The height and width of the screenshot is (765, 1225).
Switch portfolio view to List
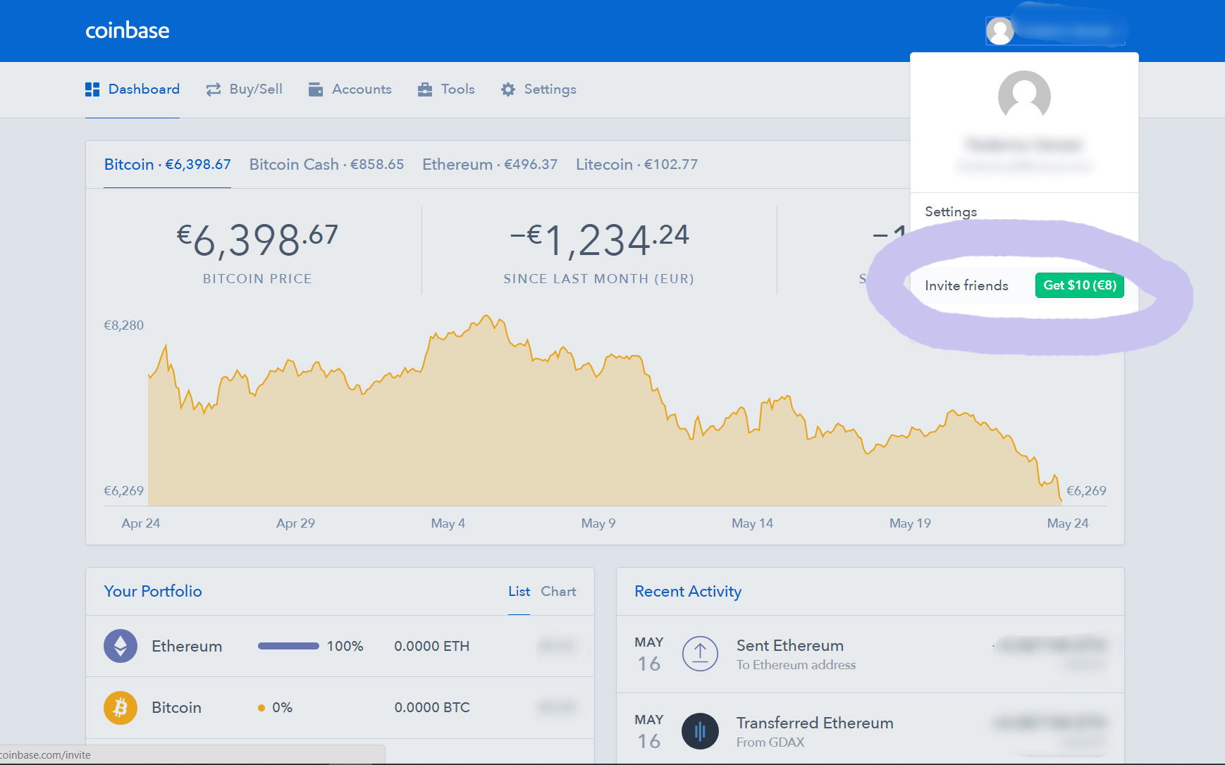[x=519, y=592]
